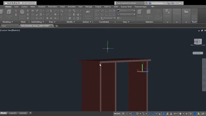Toggle Snap mode in status bar
Viewport: 206px width, 116px height.
click(127, 113)
